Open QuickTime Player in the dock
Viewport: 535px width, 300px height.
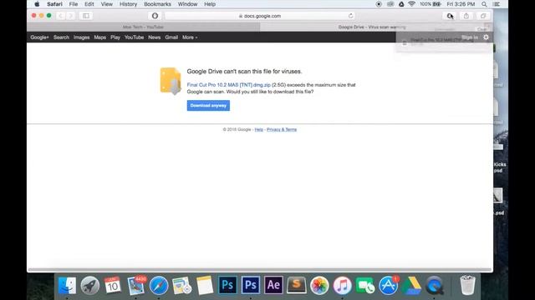[435, 285]
